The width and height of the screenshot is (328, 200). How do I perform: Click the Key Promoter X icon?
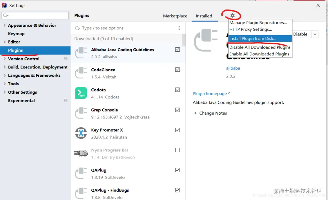pyautogui.click(x=81, y=133)
